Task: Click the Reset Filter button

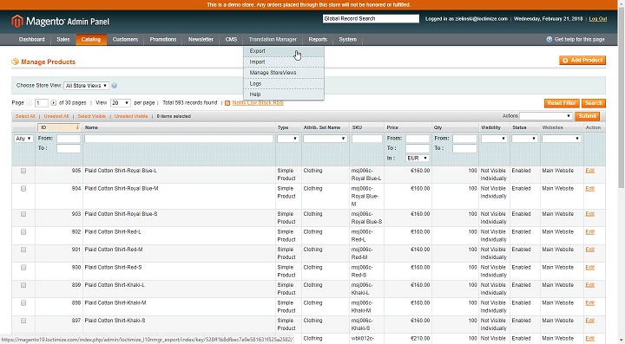Action: coord(562,103)
